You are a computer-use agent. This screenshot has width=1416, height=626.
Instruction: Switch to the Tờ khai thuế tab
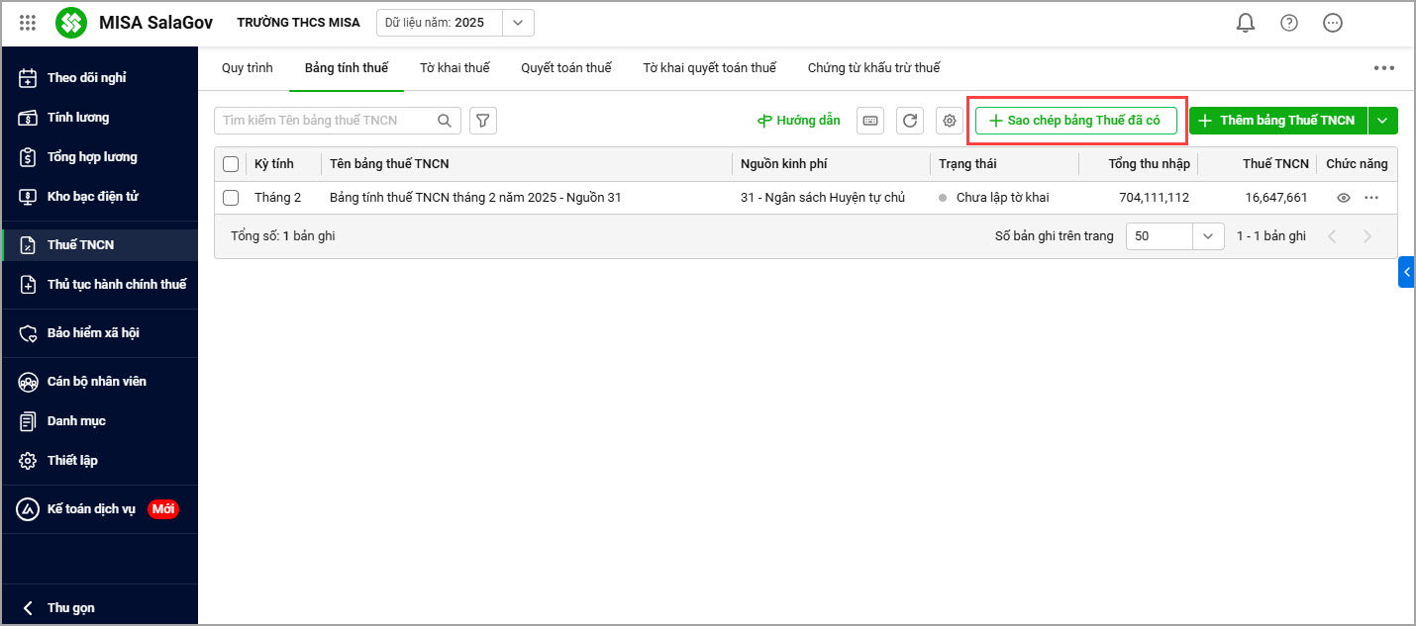pos(455,68)
